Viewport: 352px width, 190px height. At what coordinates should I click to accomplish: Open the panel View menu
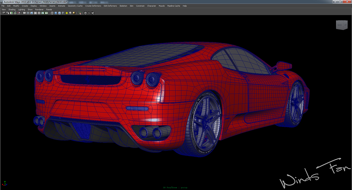point(4,10)
